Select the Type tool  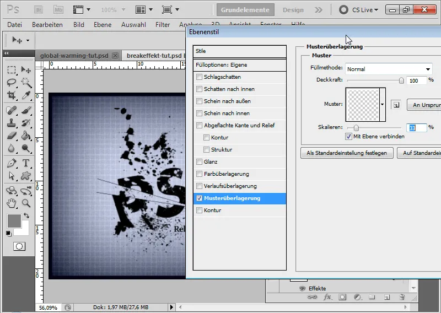26,163
